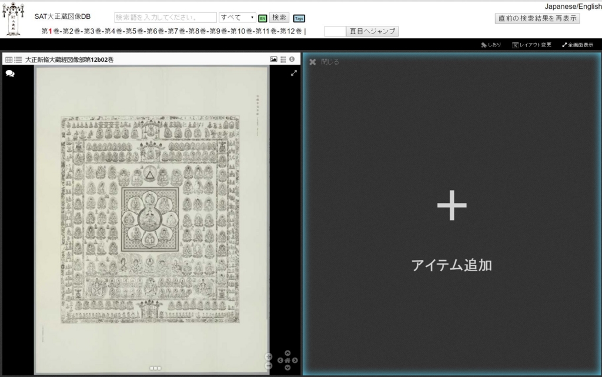
Task: Click the 大正新脩大蔵經図像部第12b02巻 title
Action: [69, 59]
